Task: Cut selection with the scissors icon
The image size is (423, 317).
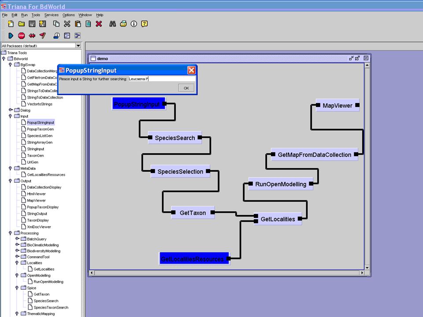Action: pos(67,24)
